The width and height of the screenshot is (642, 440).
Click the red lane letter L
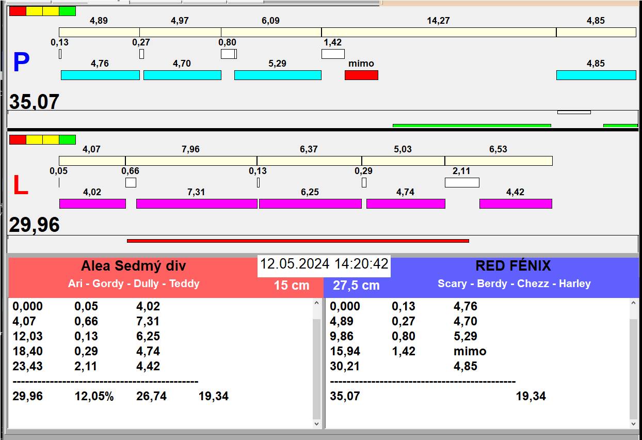20,186
